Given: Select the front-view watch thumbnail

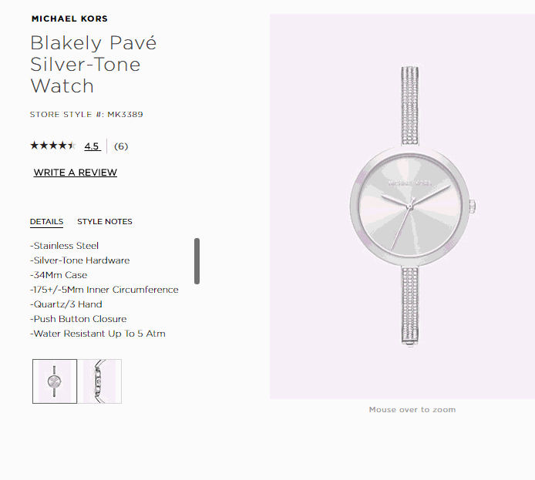Looking at the screenshot, I should (x=55, y=381).
